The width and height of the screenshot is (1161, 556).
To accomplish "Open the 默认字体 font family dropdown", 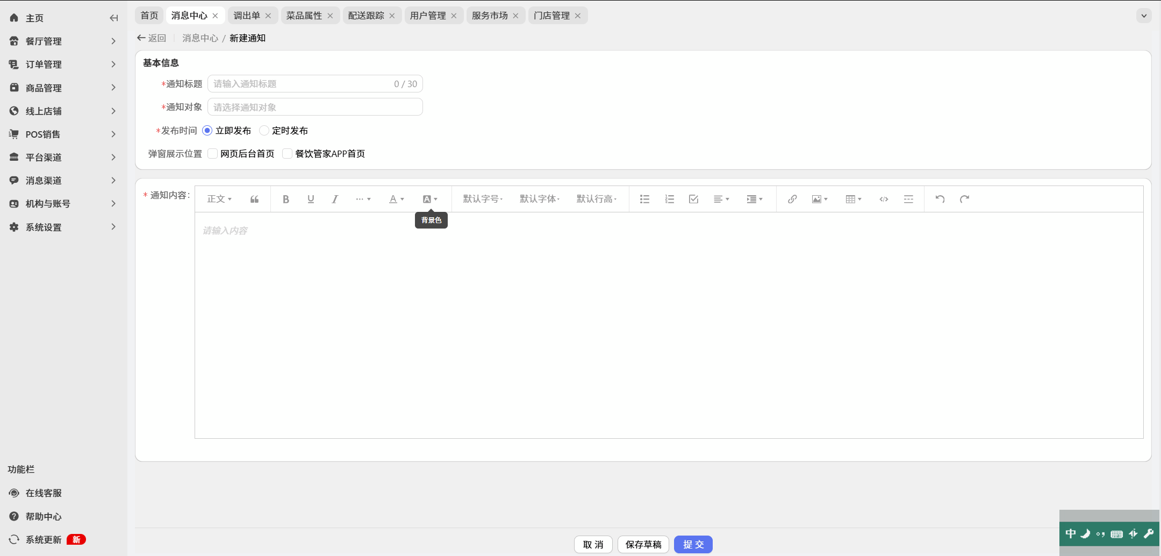I will click(540, 199).
